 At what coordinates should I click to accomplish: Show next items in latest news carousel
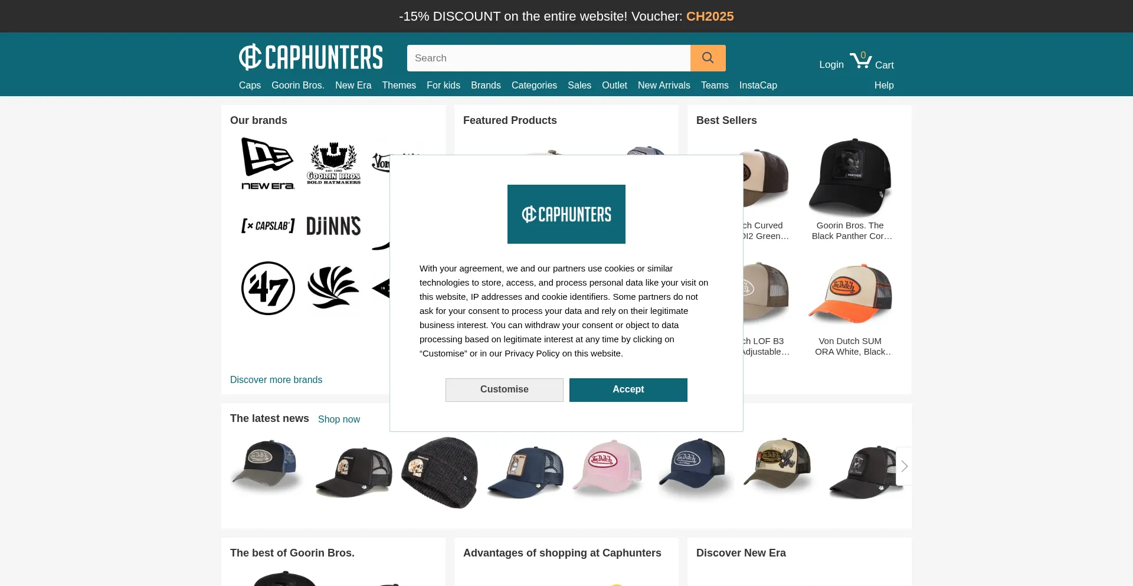(904, 466)
